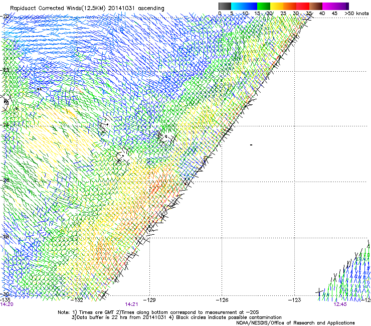Click the '25' legend scale label
The image size is (371, 326).
point(283,14)
